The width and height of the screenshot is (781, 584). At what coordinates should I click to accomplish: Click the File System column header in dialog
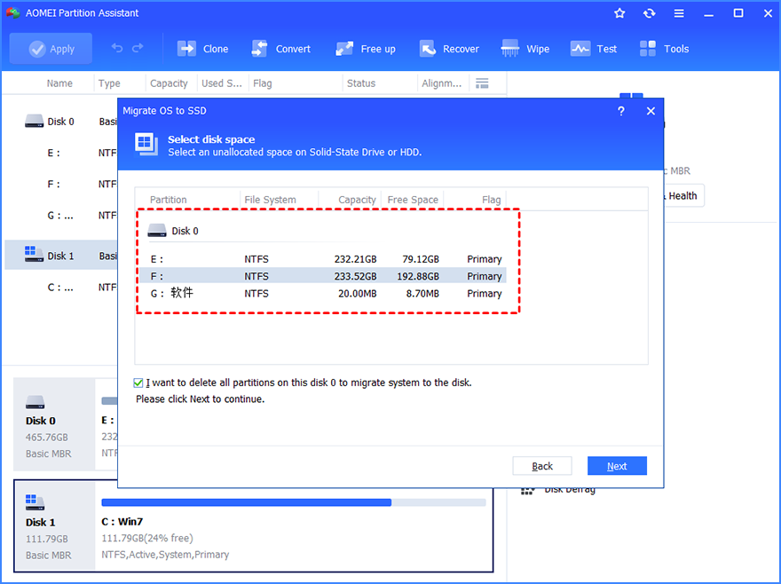tap(270, 200)
